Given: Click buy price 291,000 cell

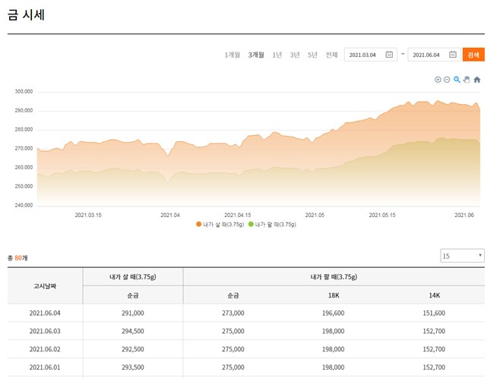Looking at the screenshot, I should (133, 313).
